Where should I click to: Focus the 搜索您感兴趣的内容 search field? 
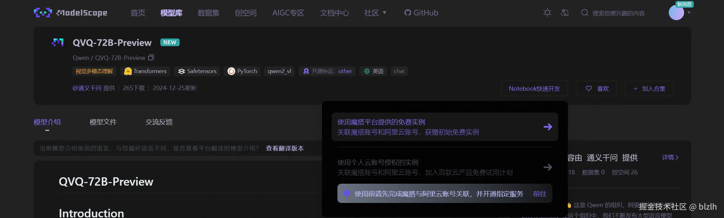point(619,13)
